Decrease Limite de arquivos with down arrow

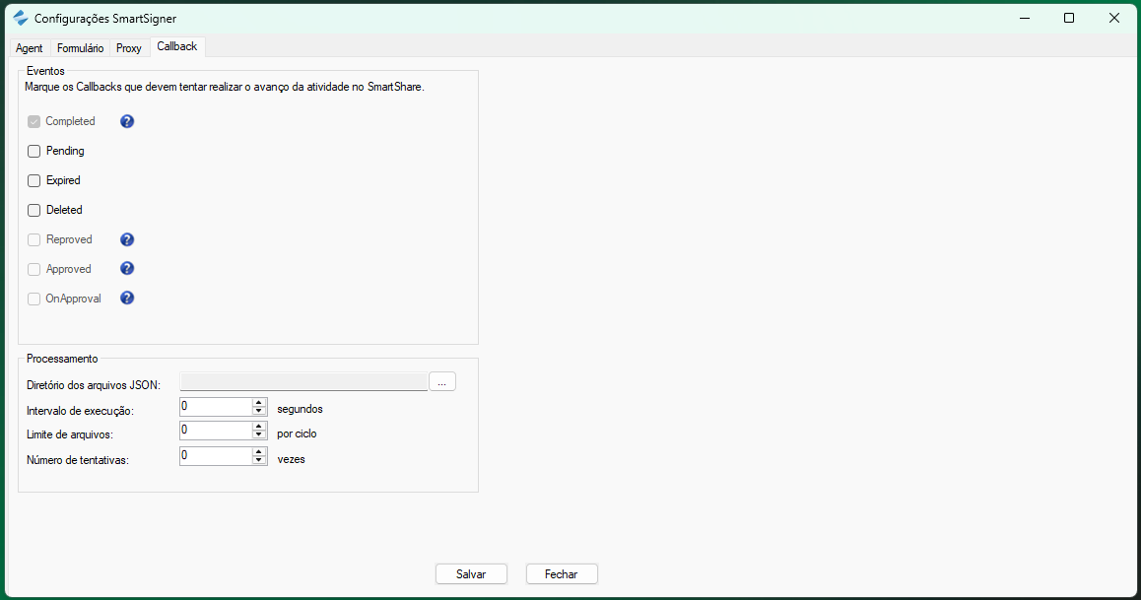[259, 434]
